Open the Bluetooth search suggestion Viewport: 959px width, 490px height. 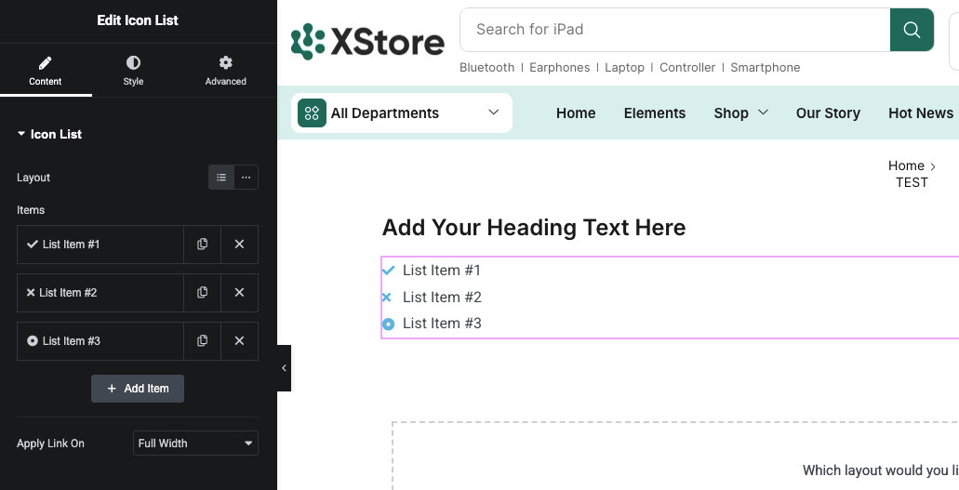pyautogui.click(x=486, y=67)
